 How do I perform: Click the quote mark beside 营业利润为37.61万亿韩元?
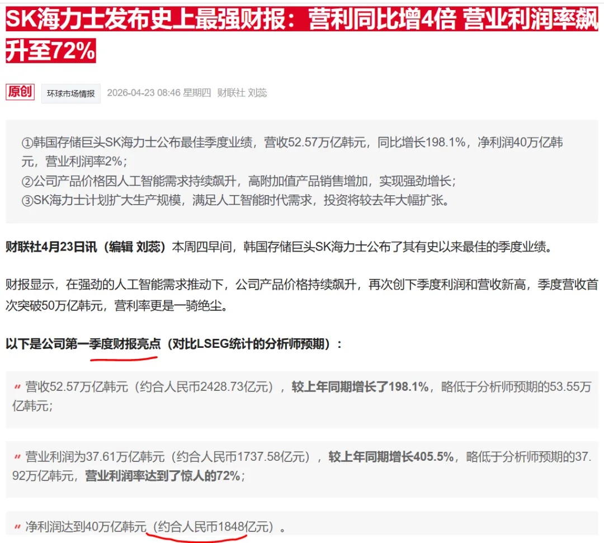tap(17, 457)
